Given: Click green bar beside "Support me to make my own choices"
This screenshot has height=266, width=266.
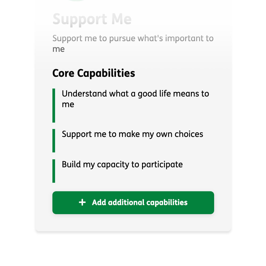Looking at the screenshot, I should click(x=54, y=141).
